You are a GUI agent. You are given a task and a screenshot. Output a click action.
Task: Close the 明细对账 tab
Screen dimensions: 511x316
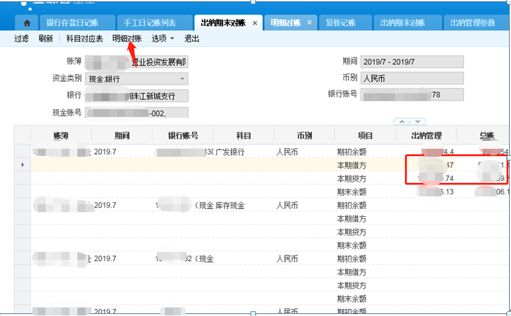pos(309,23)
